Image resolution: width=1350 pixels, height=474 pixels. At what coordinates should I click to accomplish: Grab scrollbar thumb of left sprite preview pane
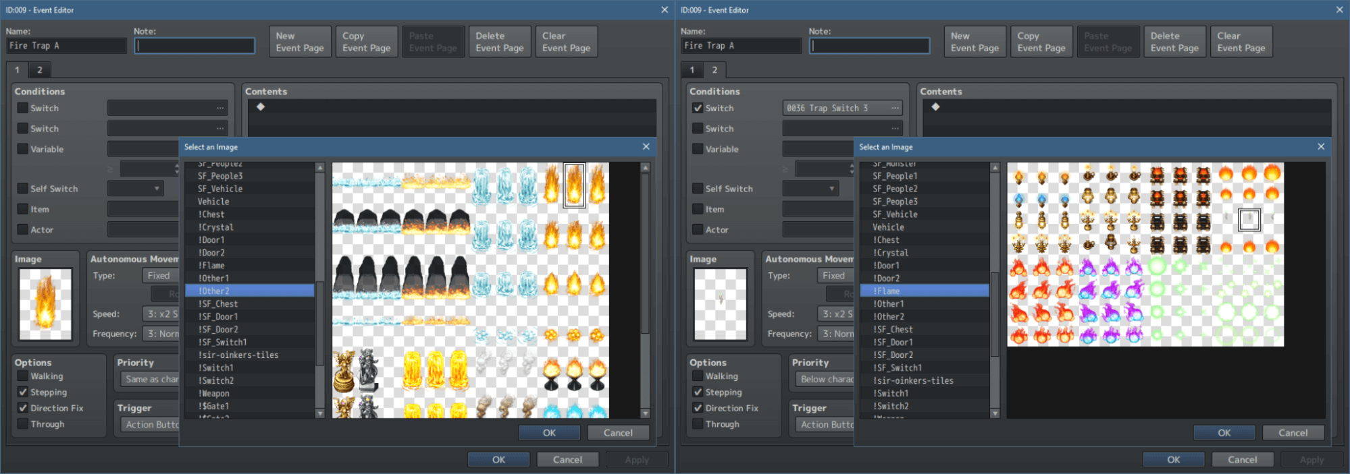point(645,253)
